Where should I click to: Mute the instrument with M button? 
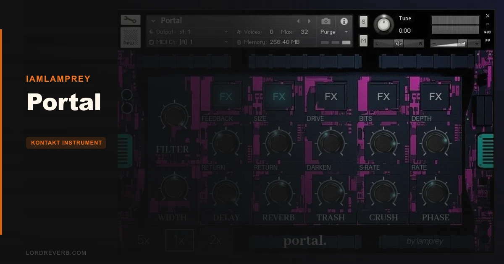tap(363, 41)
